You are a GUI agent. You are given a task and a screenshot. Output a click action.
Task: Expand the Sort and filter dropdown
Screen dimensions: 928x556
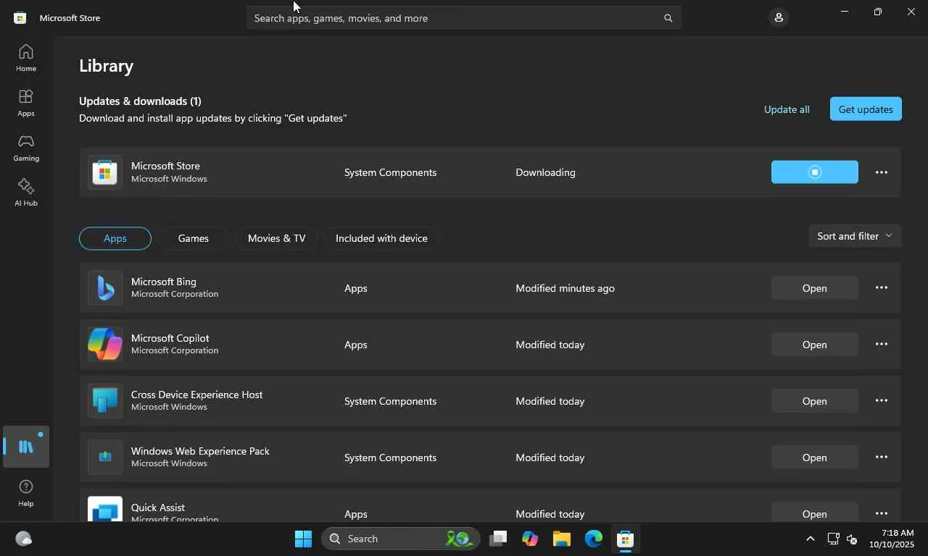855,236
